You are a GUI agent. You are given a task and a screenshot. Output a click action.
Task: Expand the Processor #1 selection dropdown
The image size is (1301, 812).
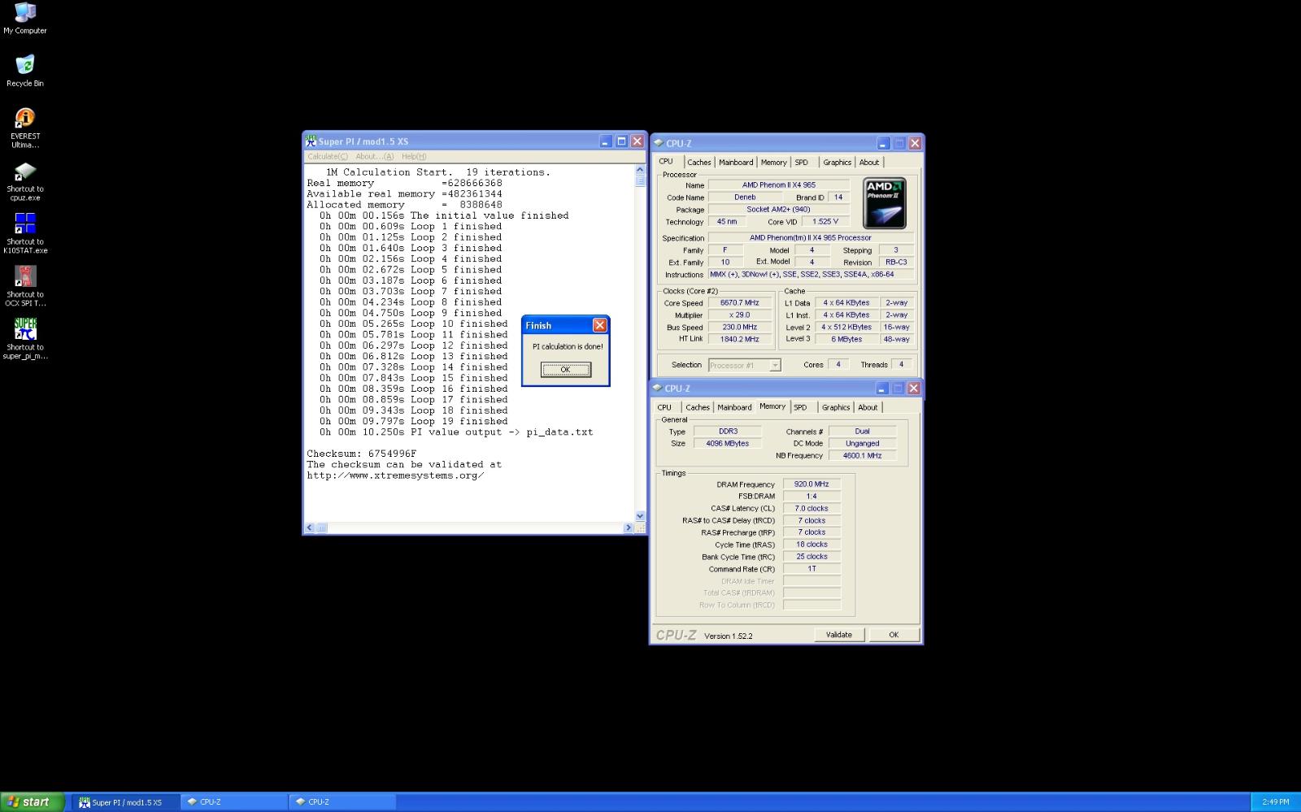pyautogui.click(x=775, y=365)
